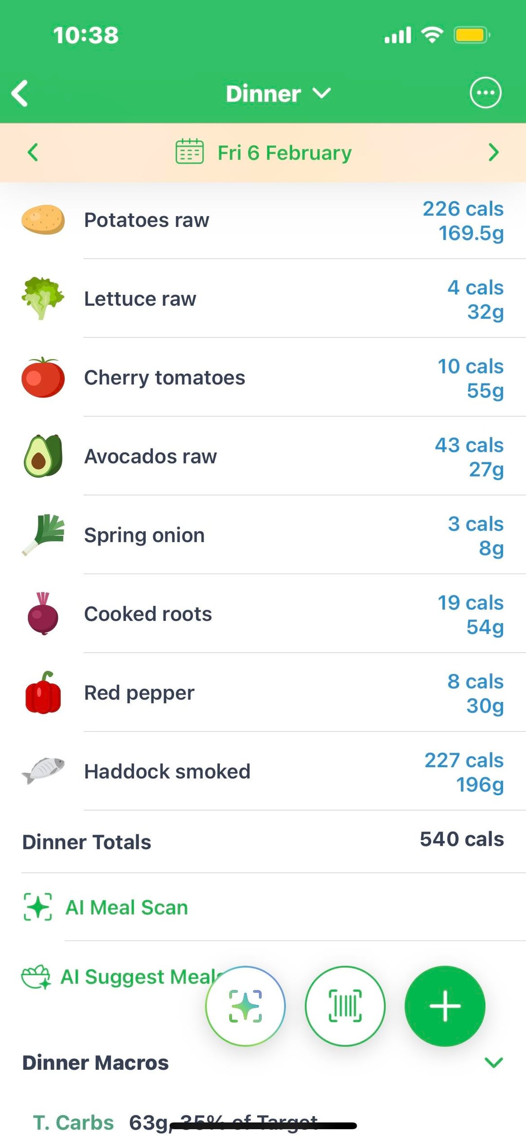Image resolution: width=526 pixels, height=1140 pixels.
Task: Tap the AI Meal Scan icon
Action: 38,907
